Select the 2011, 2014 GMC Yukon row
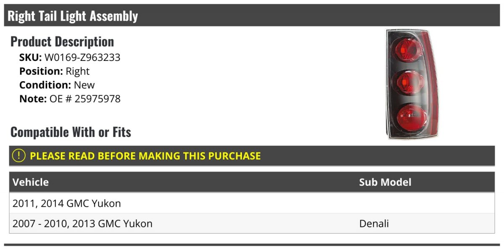 click(x=252, y=203)
